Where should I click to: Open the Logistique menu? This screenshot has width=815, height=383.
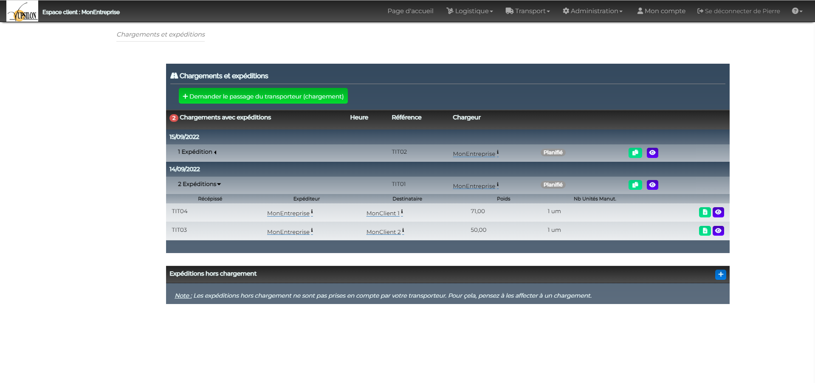[x=469, y=11]
